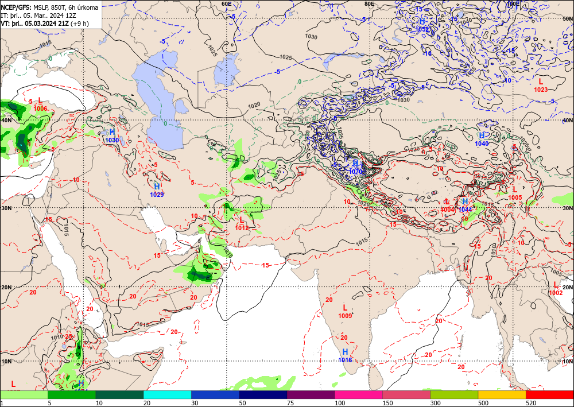Click the blue H 1030 high label
The width and height of the screenshot is (574, 407).
[x=112, y=136]
